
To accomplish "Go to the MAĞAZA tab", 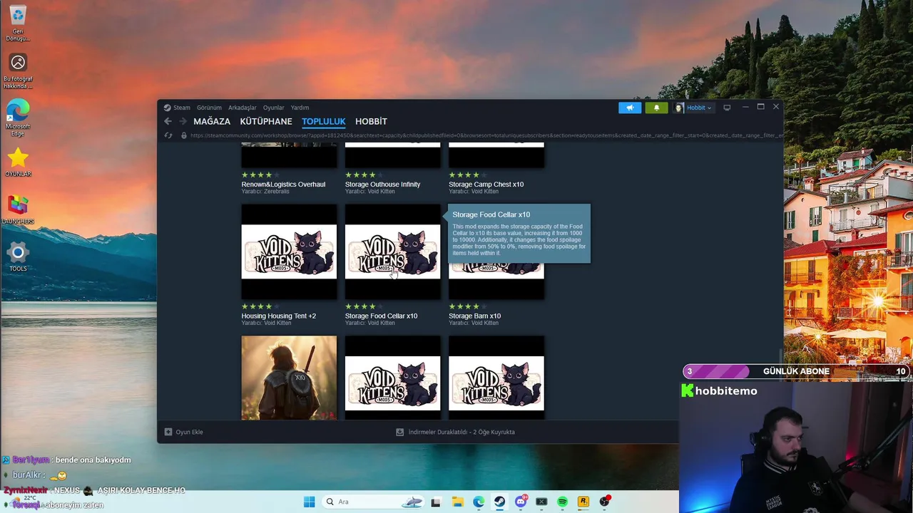I will click(212, 121).
